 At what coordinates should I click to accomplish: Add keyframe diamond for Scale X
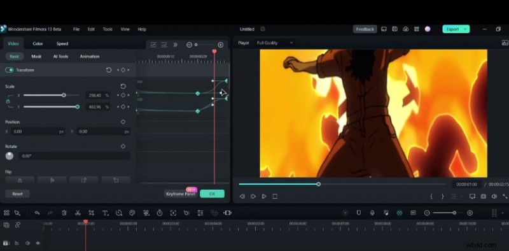(x=123, y=96)
